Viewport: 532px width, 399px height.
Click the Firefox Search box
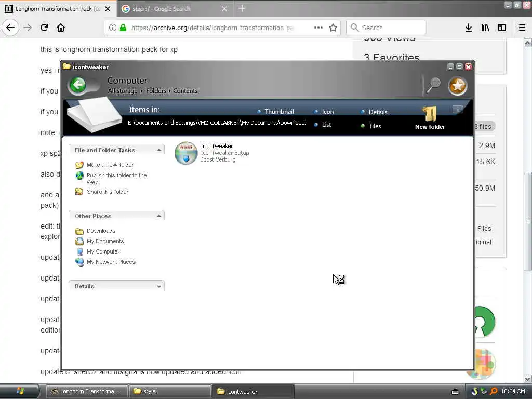tap(386, 28)
